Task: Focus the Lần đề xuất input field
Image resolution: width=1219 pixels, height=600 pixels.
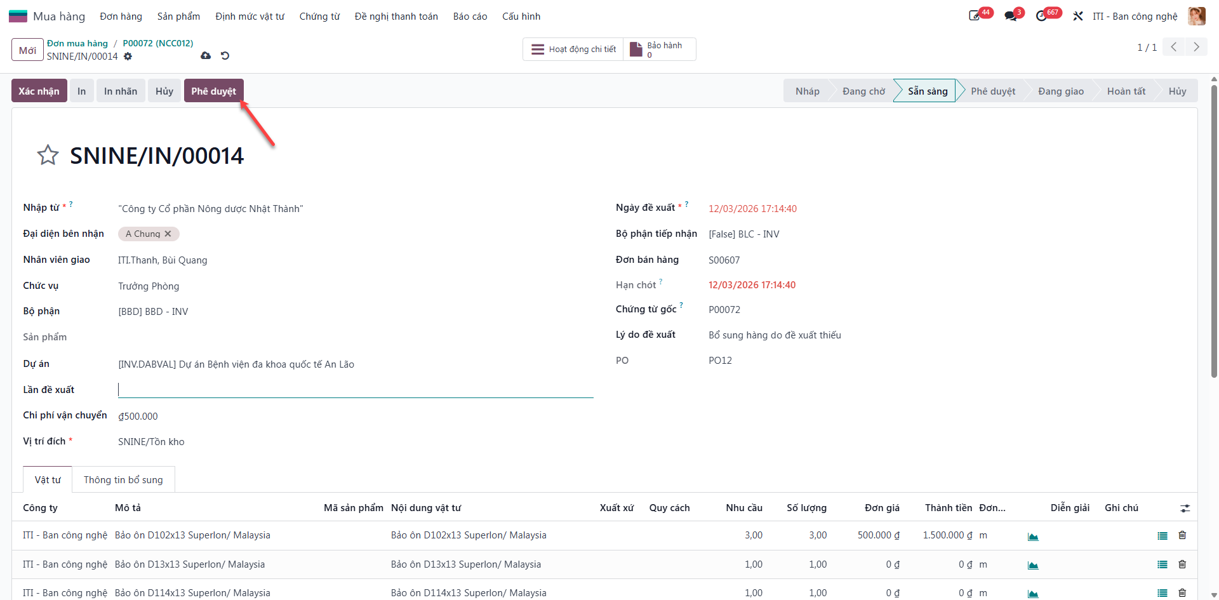Action: coord(356,389)
